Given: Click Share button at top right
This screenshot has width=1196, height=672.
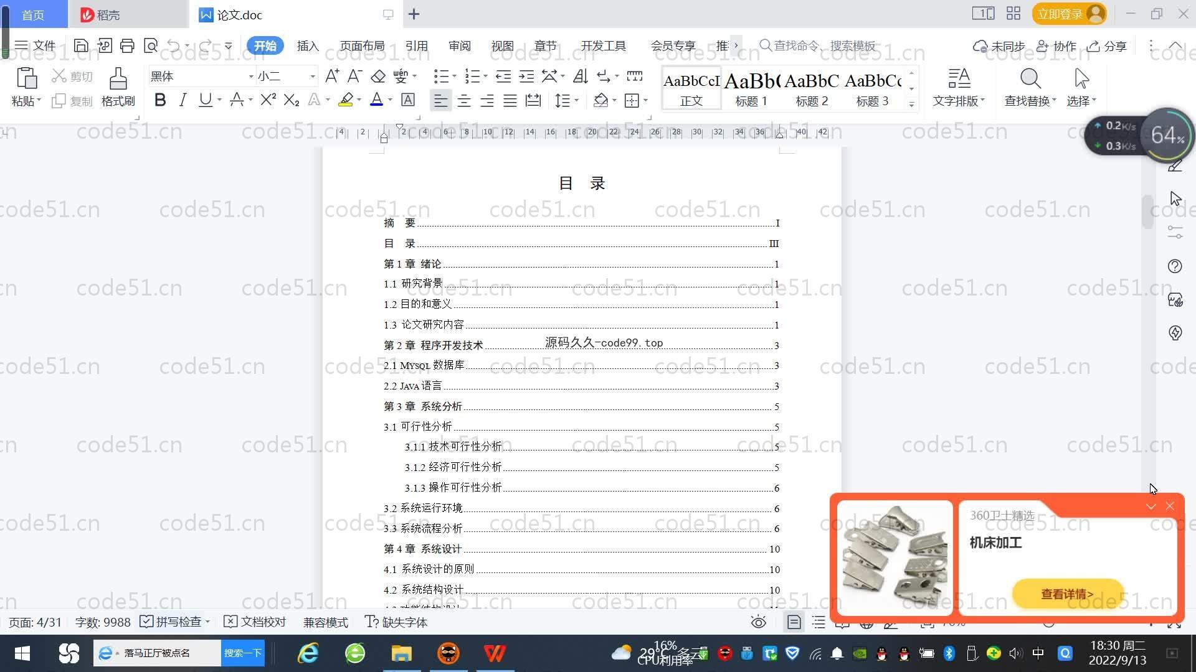Looking at the screenshot, I should 1107,46.
